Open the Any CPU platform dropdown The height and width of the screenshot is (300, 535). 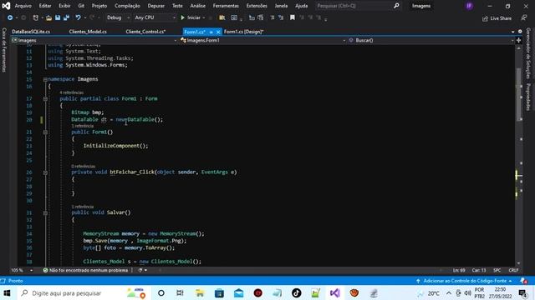point(155,17)
